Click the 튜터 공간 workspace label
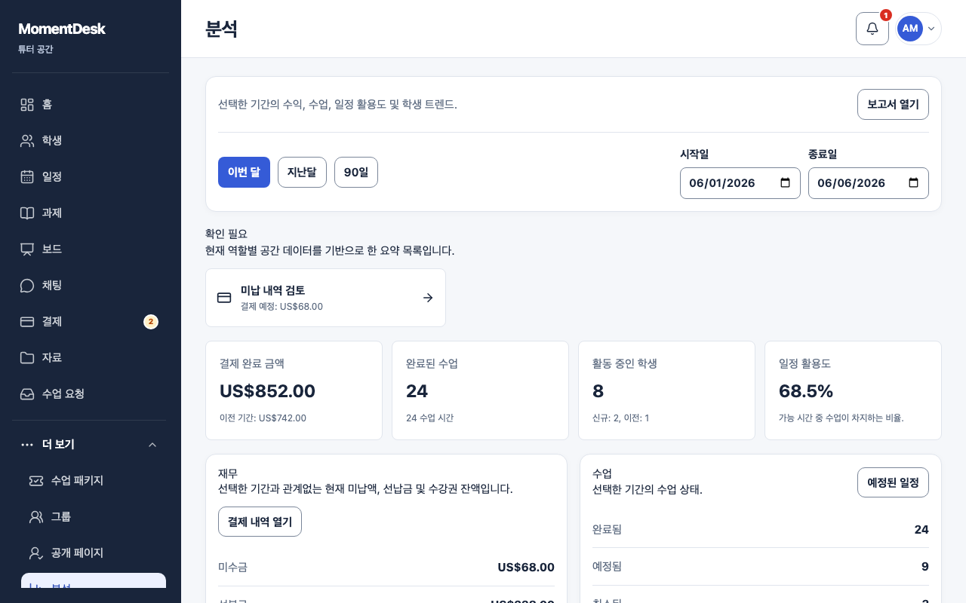Viewport: 966px width, 603px height. (x=35, y=49)
